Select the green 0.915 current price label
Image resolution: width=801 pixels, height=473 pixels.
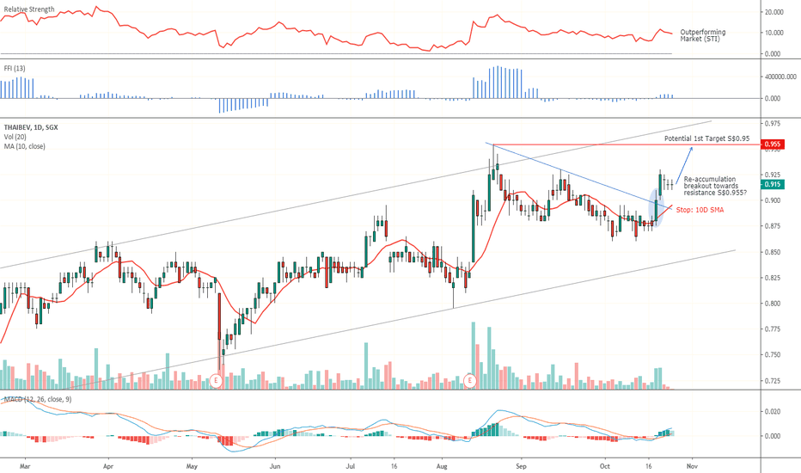coord(772,185)
